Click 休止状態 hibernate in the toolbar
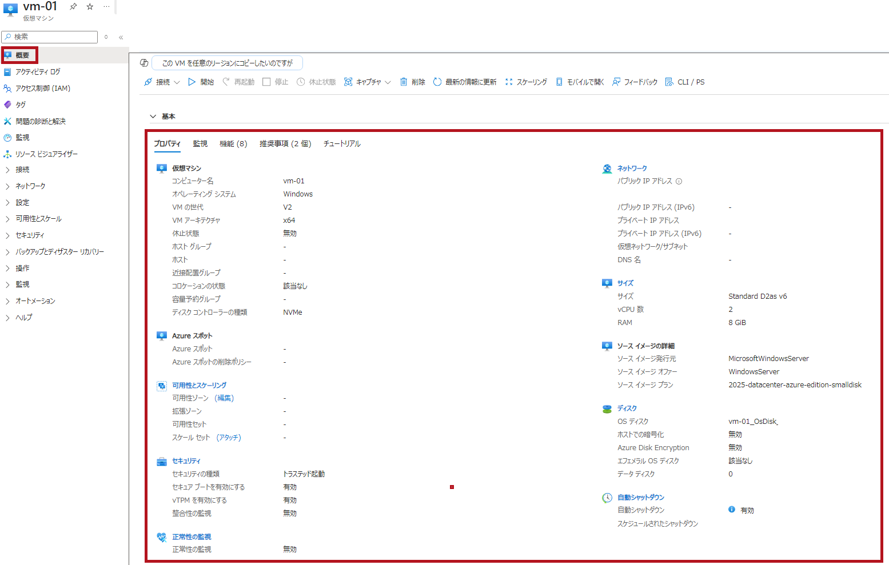 click(x=316, y=82)
